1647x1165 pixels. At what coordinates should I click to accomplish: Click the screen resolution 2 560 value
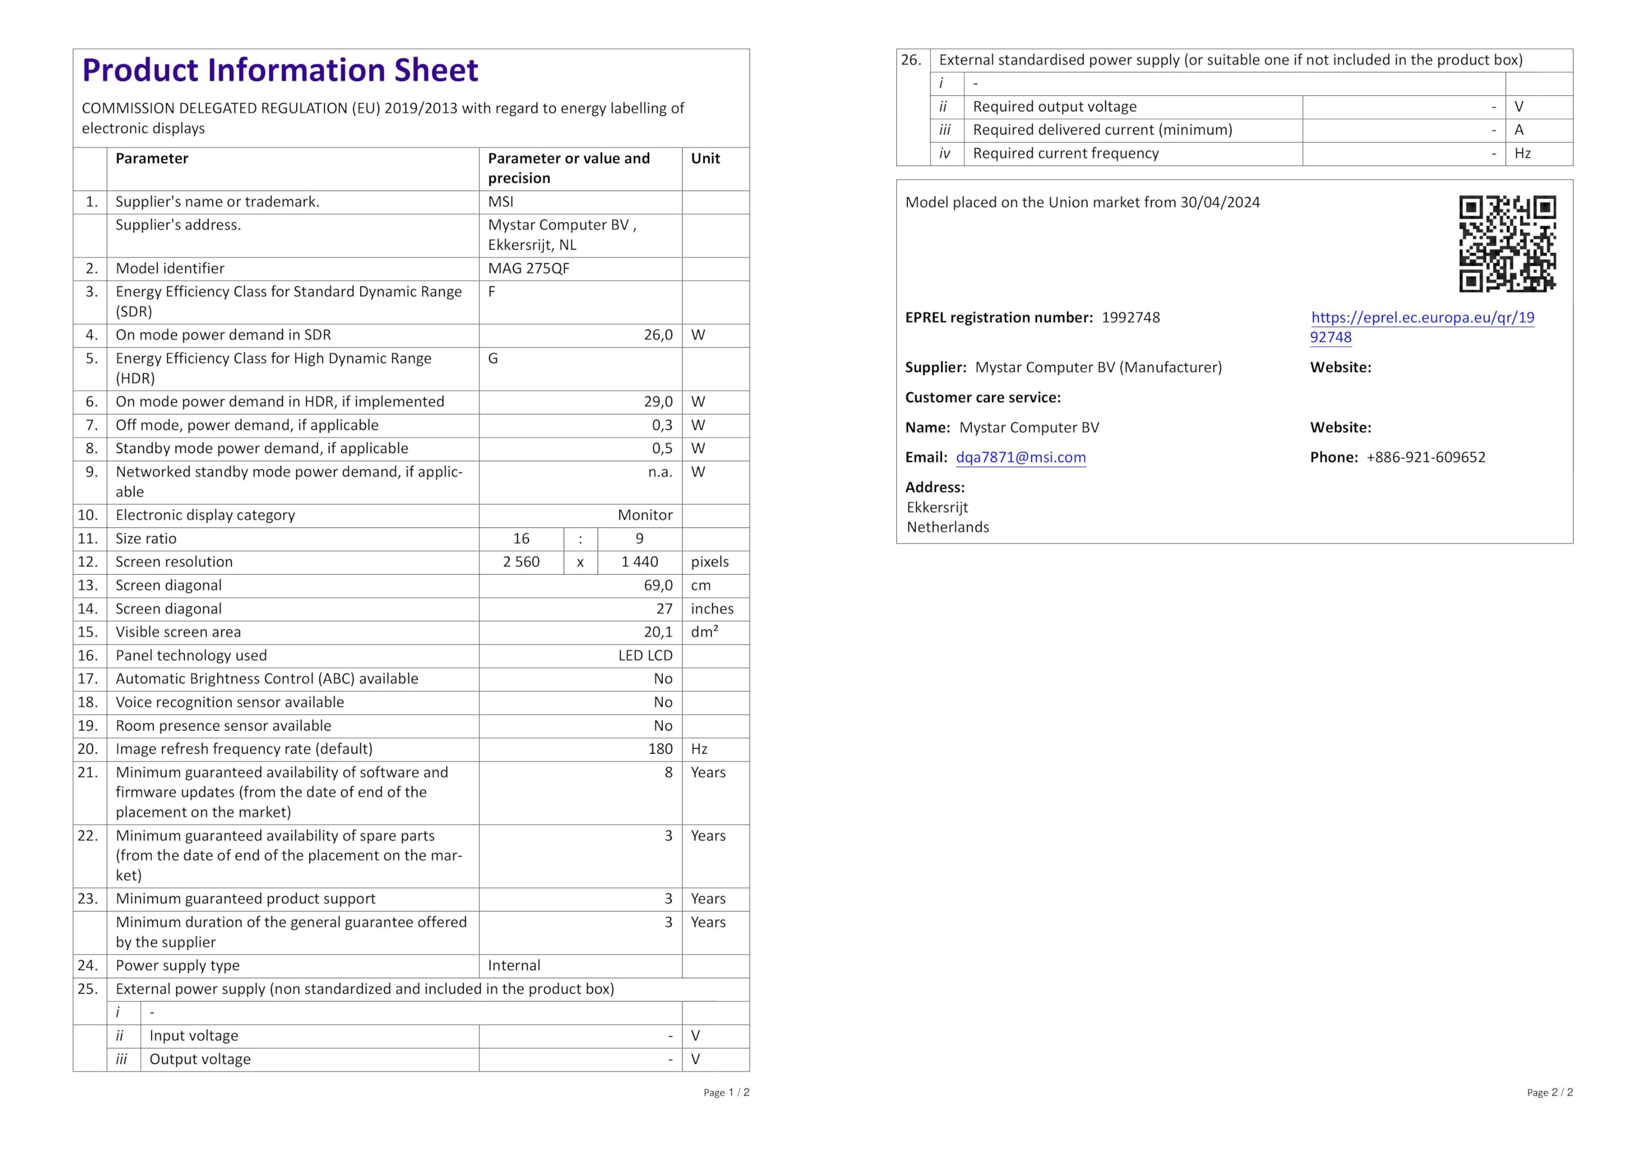[x=520, y=562]
